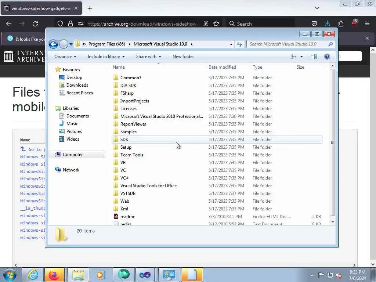Click volume speaker icon in system tray
The height and width of the screenshot is (282, 376).
click(x=339, y=275)
